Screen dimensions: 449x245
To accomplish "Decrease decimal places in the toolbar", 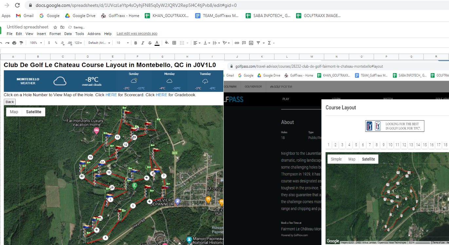I will tap(63, 43).
